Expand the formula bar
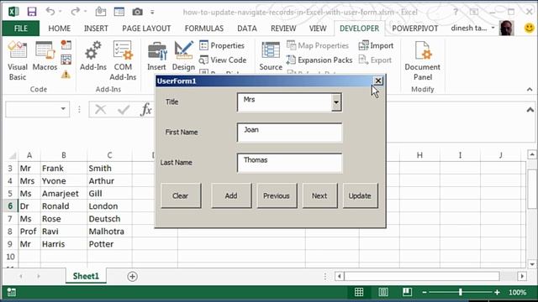The width and height of the screenshot is (538, 302). tap(530, 110)
